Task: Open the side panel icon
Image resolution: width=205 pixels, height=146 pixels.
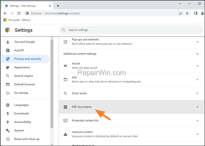Action: (196, 13)
